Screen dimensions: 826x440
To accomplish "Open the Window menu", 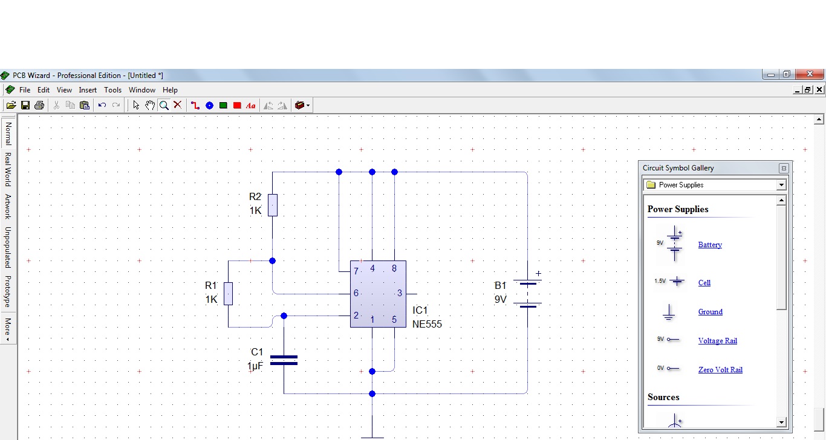I will pos(142,90).
